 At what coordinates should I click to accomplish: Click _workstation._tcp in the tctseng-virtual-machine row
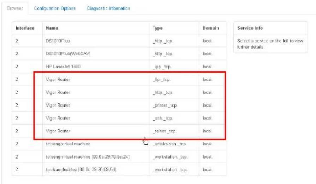coord(170,157)
